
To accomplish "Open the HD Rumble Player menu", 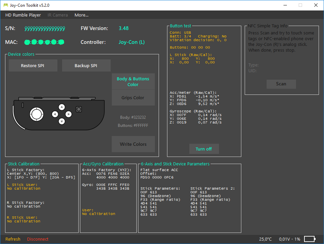I will (x=23, y=15).
